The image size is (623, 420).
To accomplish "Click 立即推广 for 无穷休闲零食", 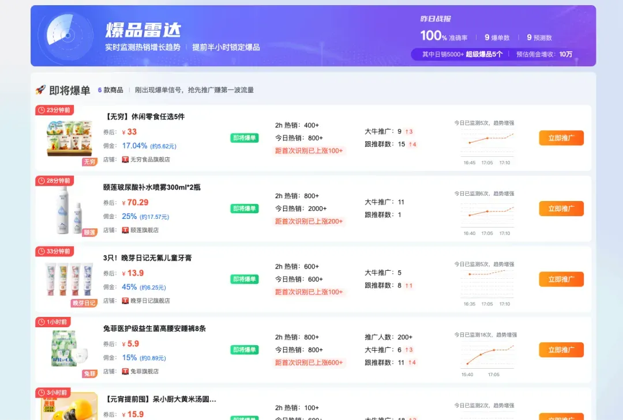I will [x=561, y=138].
